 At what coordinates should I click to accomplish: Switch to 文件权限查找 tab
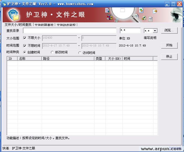tap(44, 25)
